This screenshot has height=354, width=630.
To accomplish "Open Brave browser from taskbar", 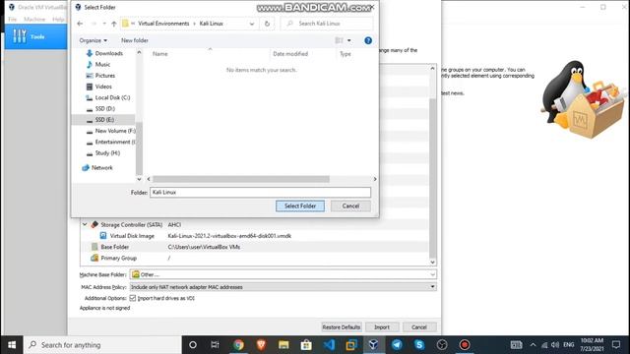I will coord(261,345).
